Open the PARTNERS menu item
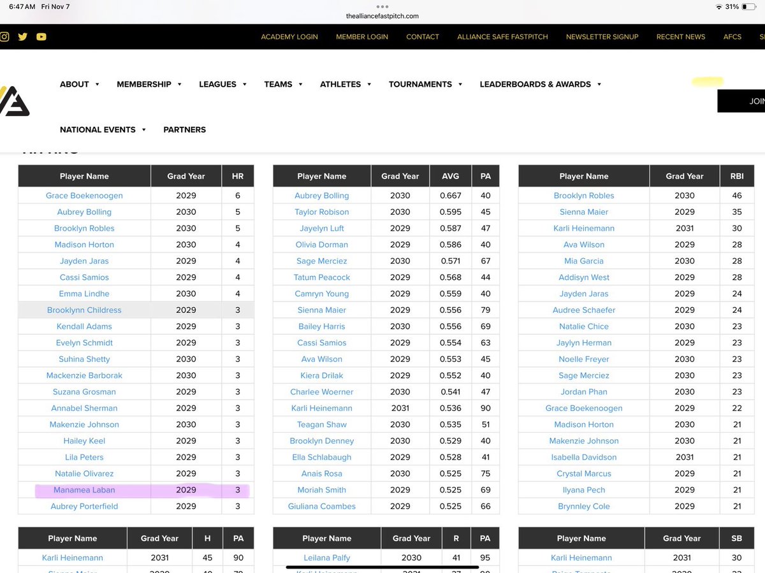 point(184,129)
